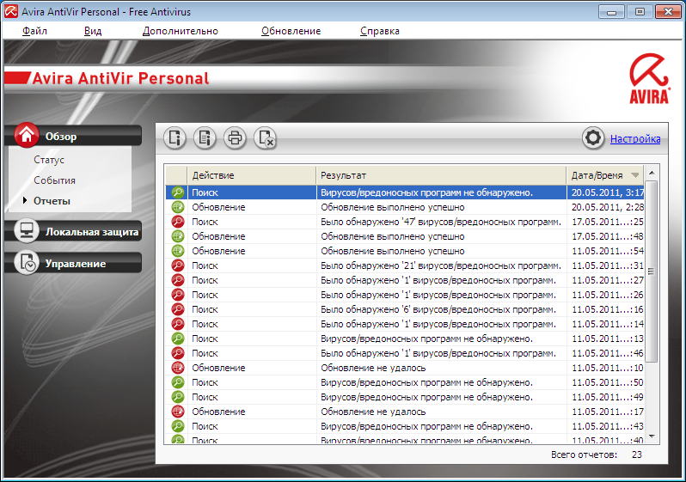
Task: Click the display report file toolbar icon
Action: click(205, 138)
